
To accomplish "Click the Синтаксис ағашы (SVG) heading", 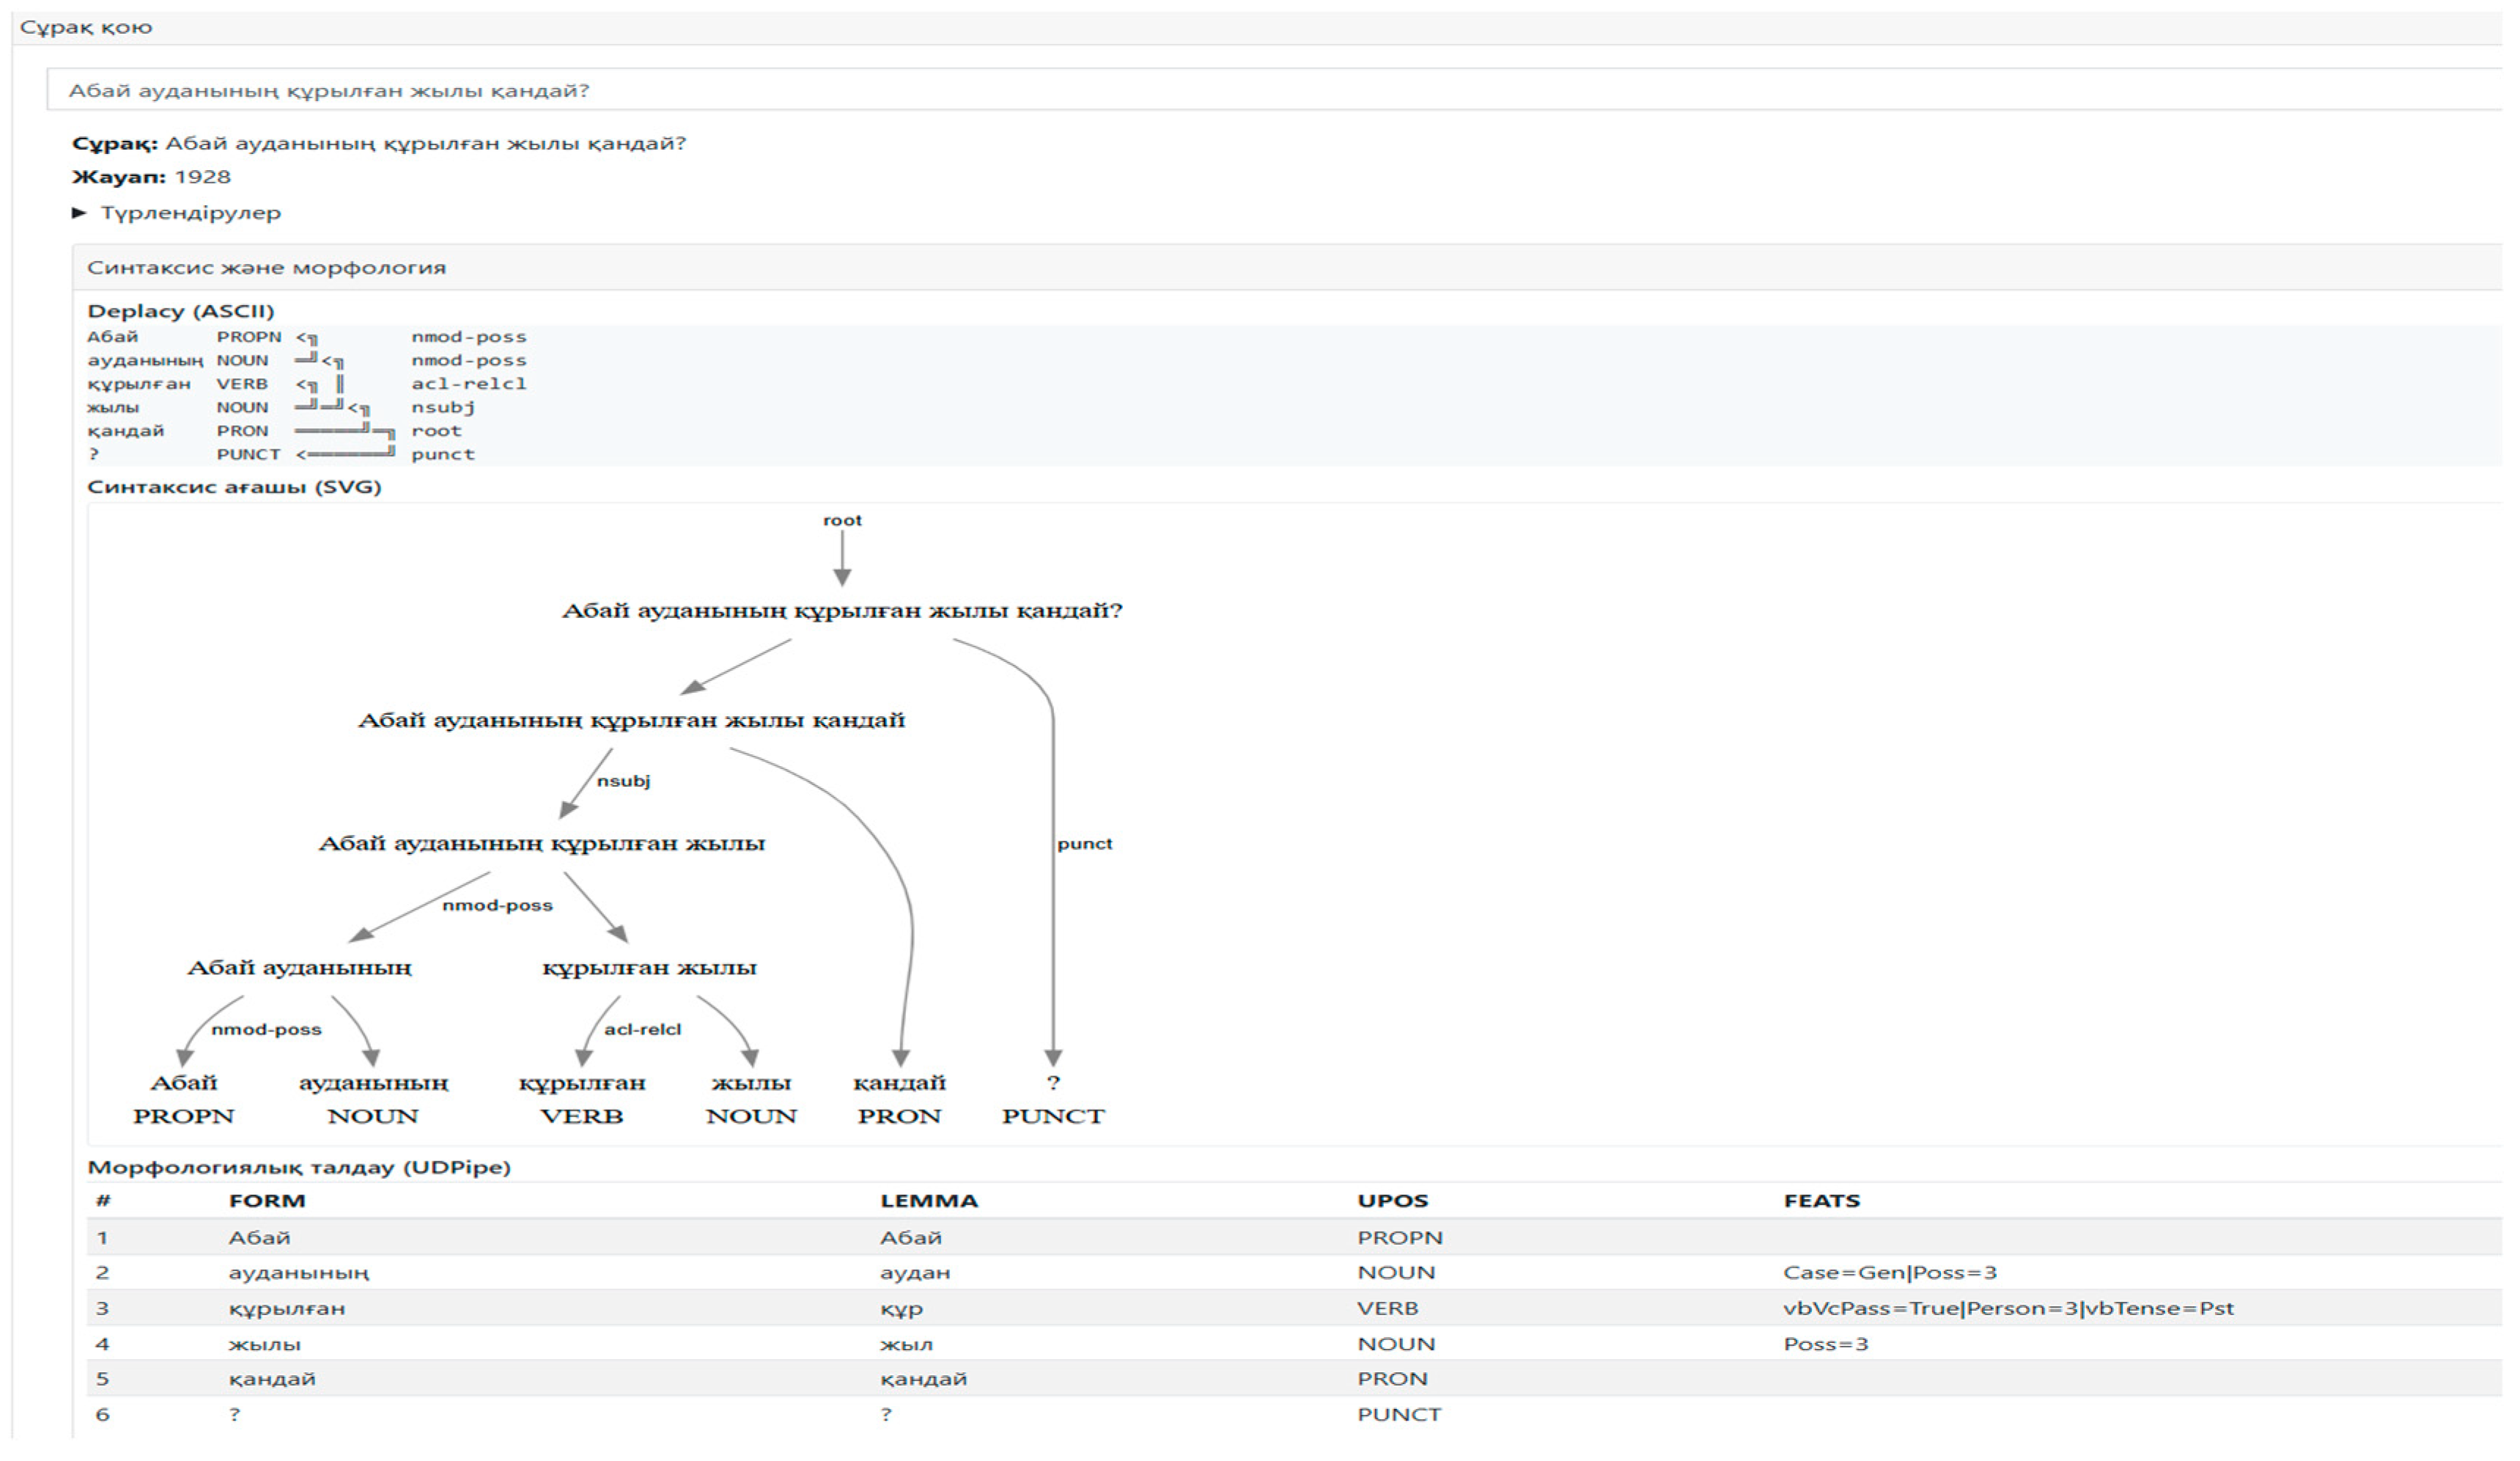I will [x=234, y=487].
